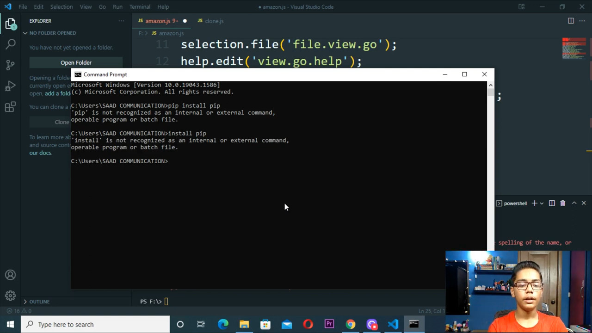The image size is (592, 333).
Task: Open Google Chrome from taskbar
Action: (x=351, y=324)
